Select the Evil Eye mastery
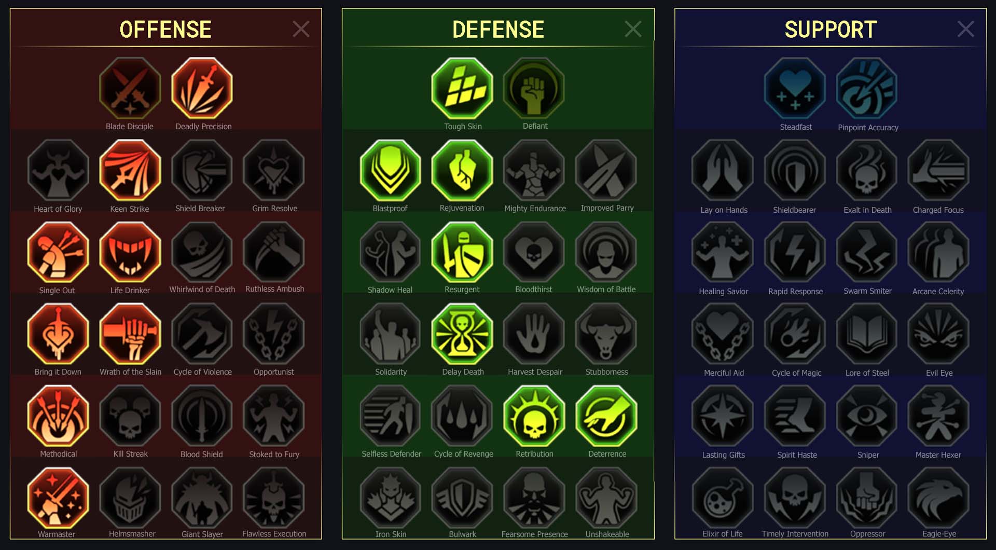 [938, 334]
